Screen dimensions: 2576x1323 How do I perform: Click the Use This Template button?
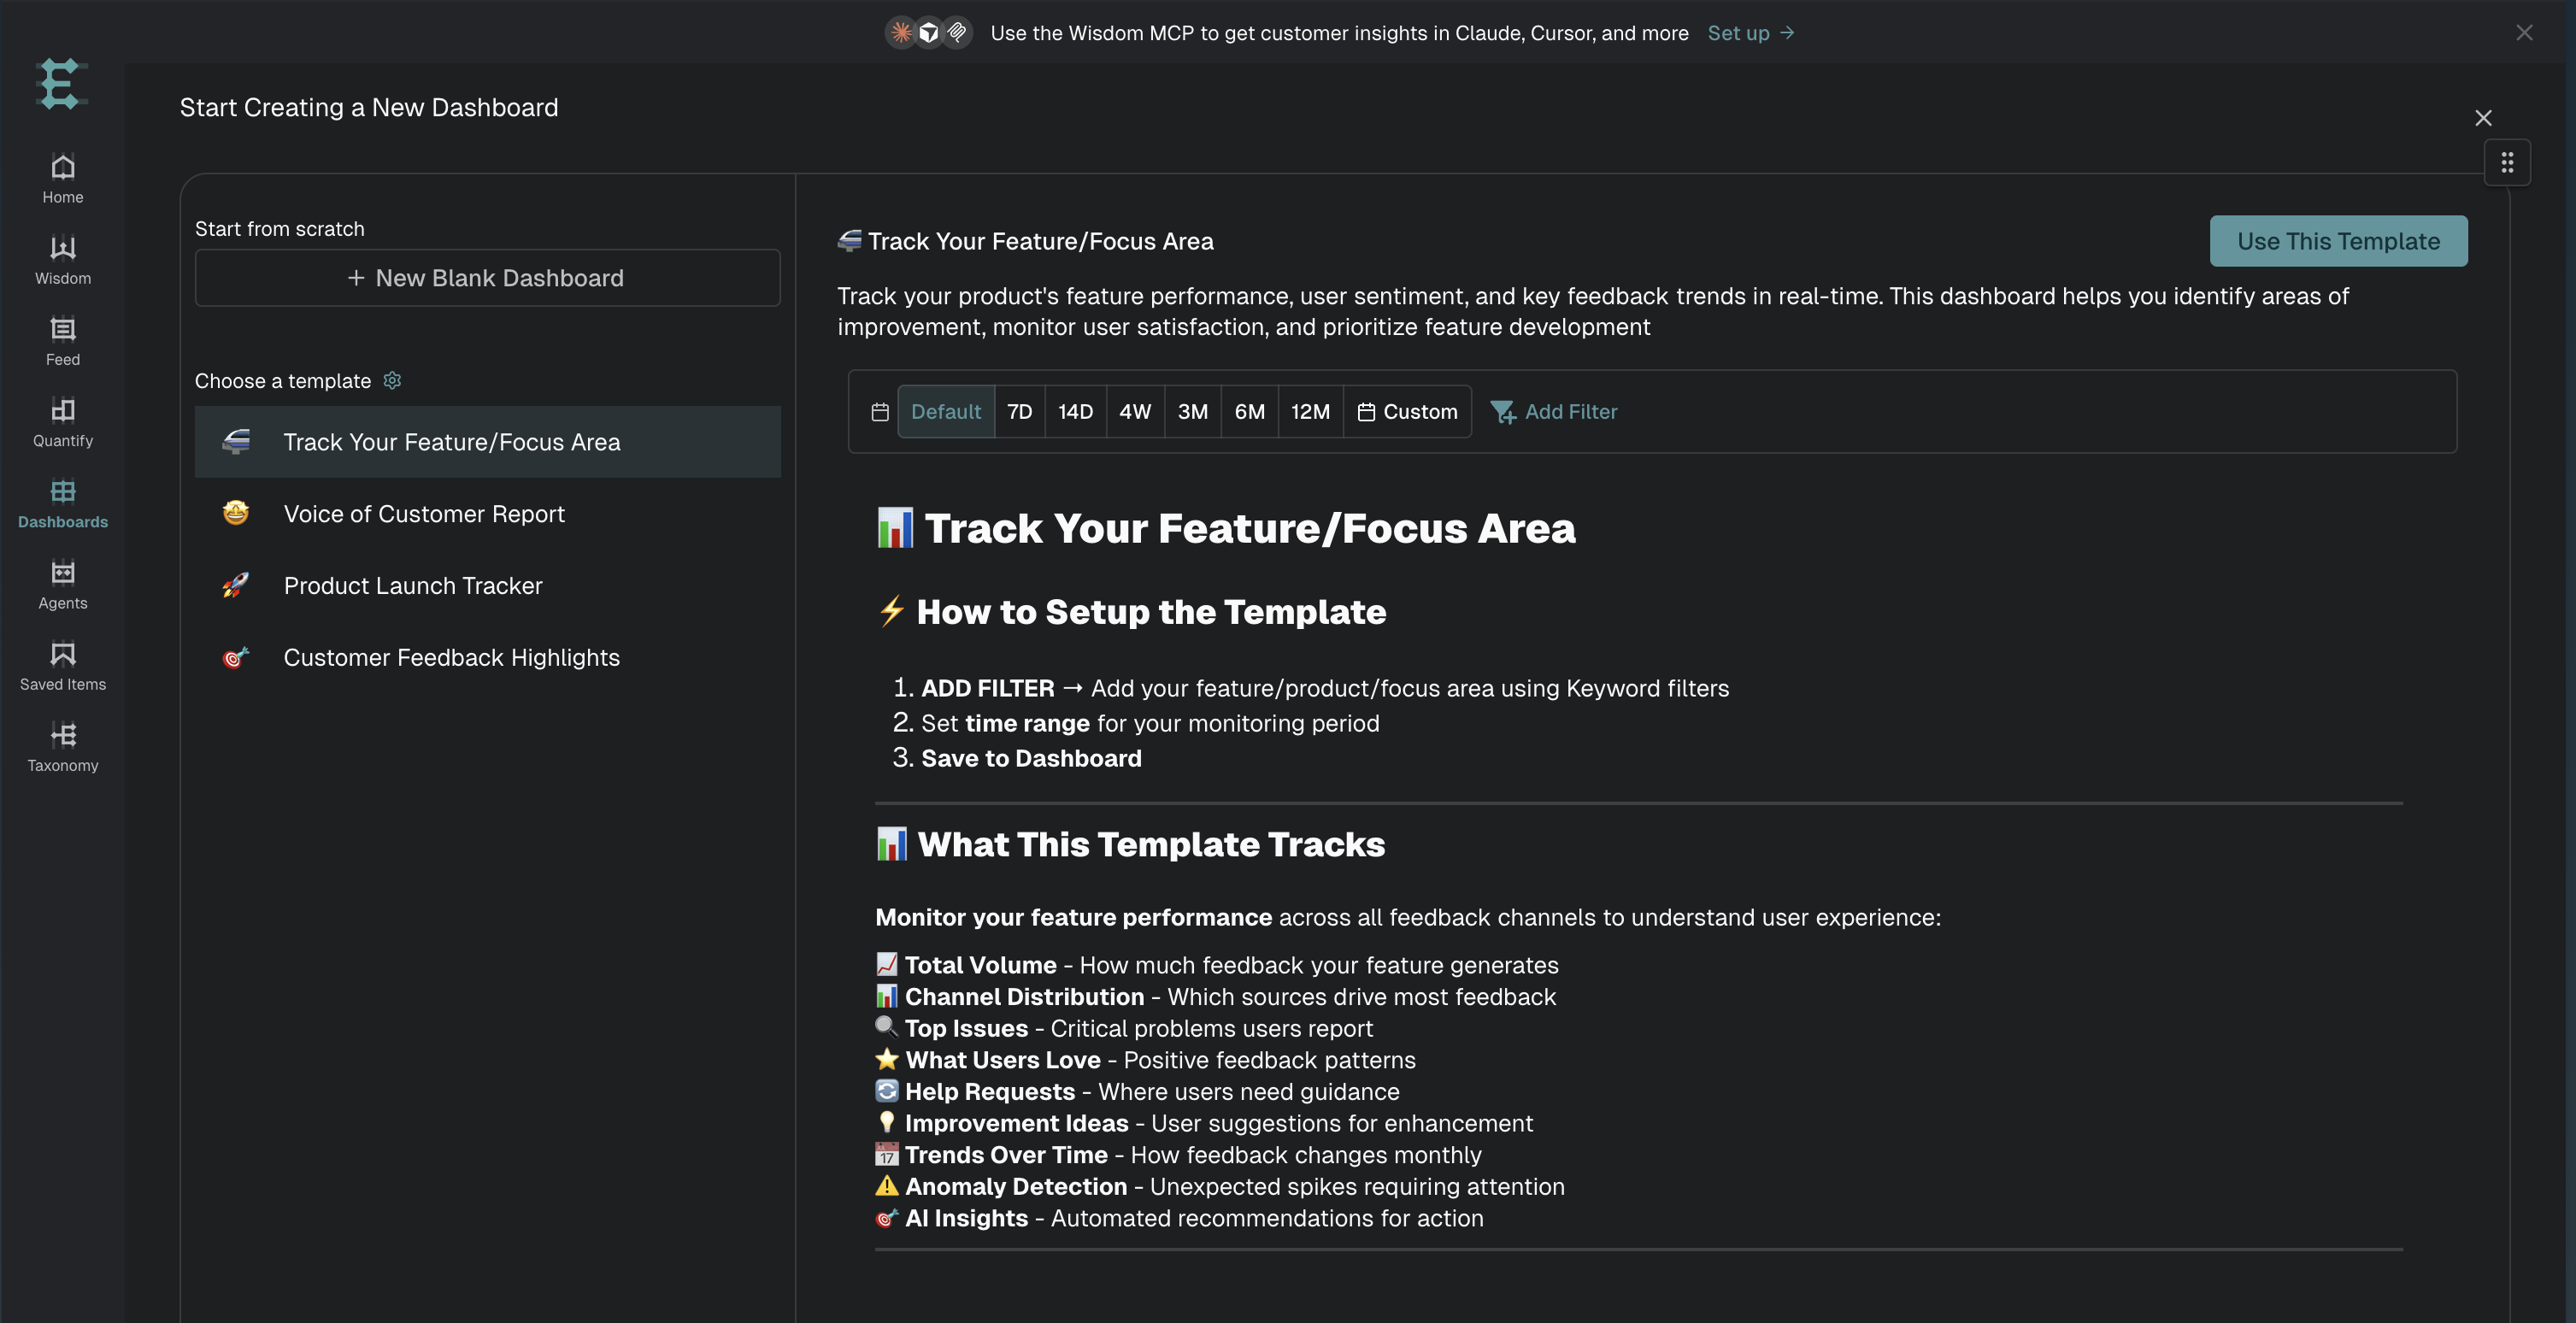click(x=2338, y=241)
